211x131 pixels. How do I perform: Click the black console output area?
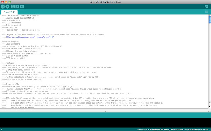105,123
